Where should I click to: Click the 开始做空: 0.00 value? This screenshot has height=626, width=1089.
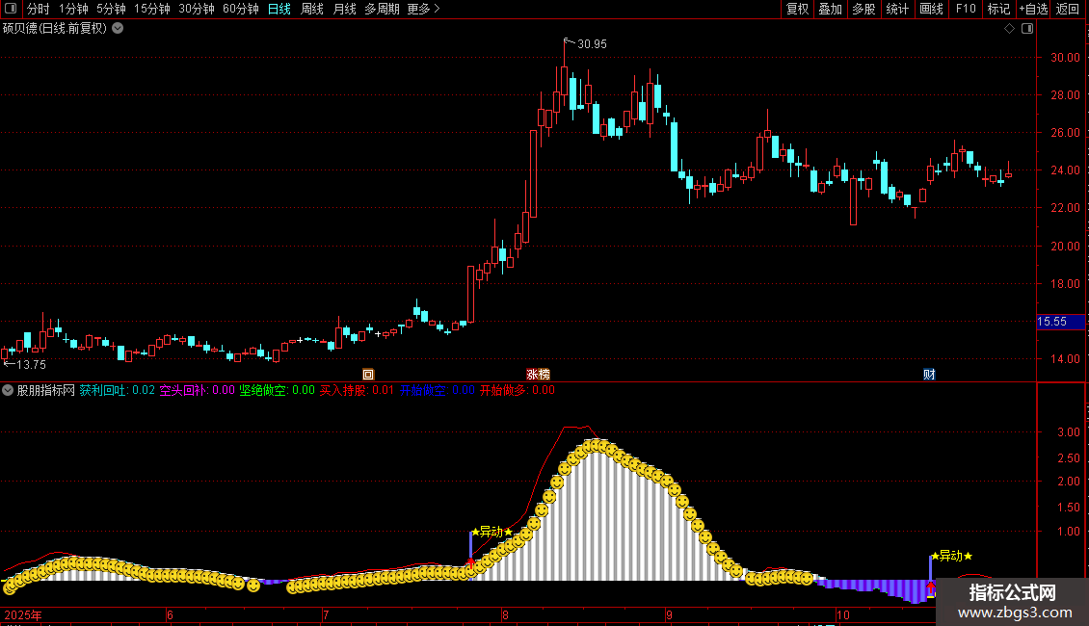click(437, 391)
